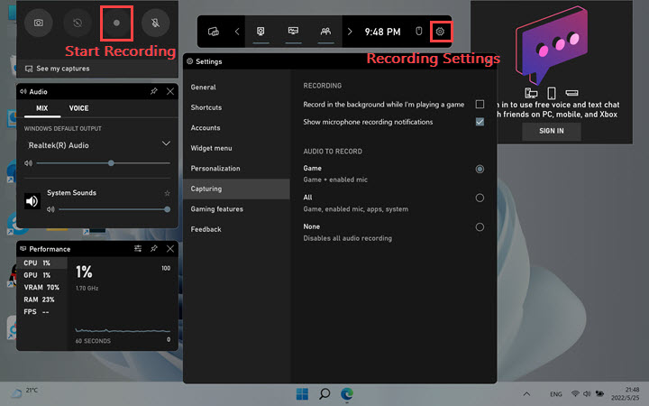Screen dimensions: 649x406
Task: Click the System Sounds volume slider
Action: pyautogui.click(x=113, y=209)
